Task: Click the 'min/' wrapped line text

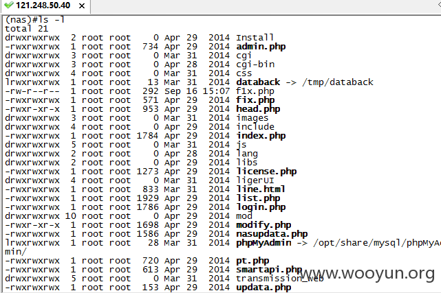Action: 16,252
